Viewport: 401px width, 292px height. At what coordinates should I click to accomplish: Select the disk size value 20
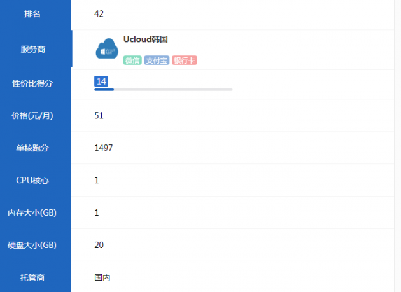[x=99, y=245]
